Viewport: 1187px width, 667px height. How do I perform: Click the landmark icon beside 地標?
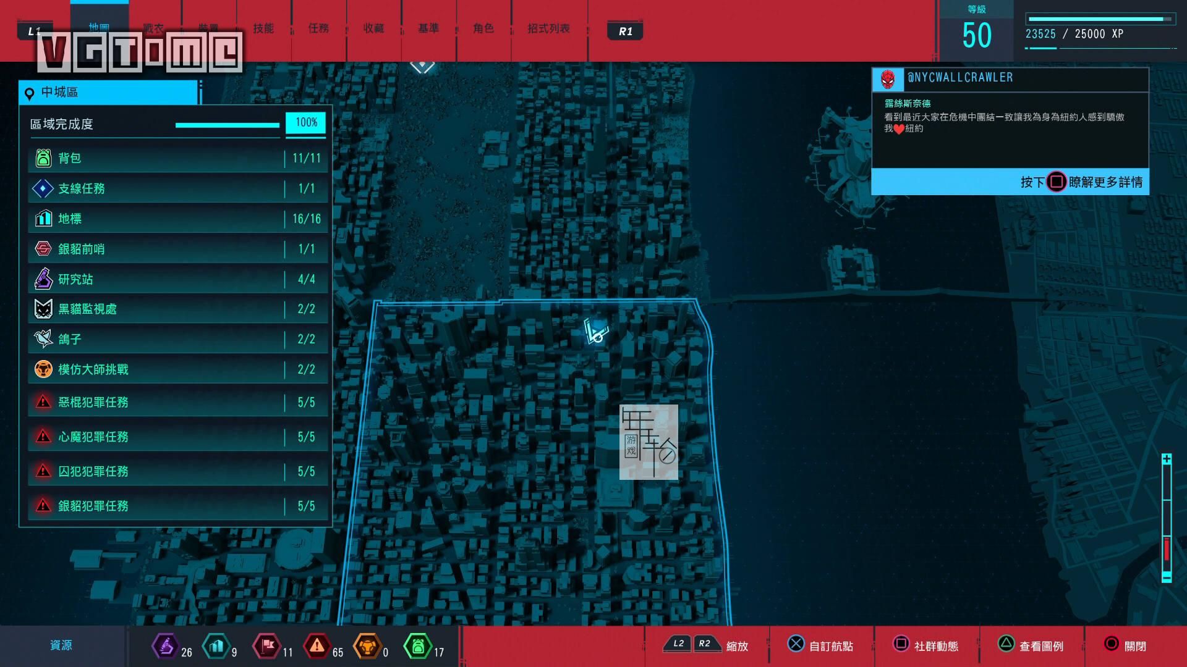(x=43, y=219)
